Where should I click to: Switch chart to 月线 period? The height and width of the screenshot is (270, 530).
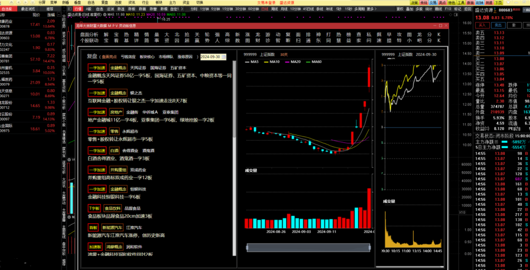pyautogui.click(x=284, y=9)
